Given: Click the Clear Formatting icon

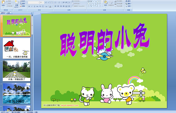Looking at the screenshot, I should (x=52, y=3).
